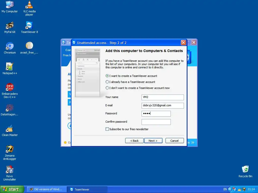This screenshot has width=258, height=193.
Task: Select the Recycle Bin icon
Action: tap(245, 171)
